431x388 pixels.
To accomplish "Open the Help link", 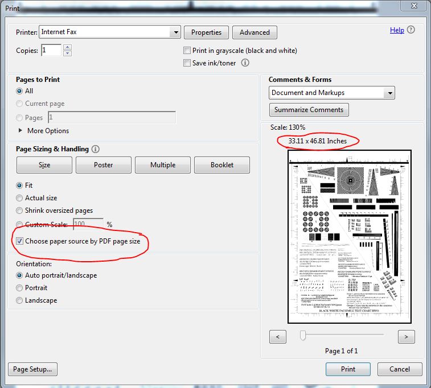I will (397, 31).
